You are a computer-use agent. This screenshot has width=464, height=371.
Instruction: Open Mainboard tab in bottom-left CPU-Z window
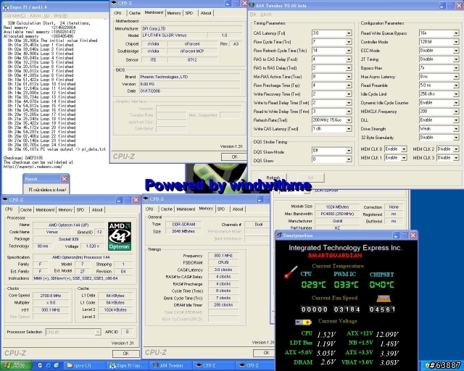pyautogui.click(x=45, y=209)
